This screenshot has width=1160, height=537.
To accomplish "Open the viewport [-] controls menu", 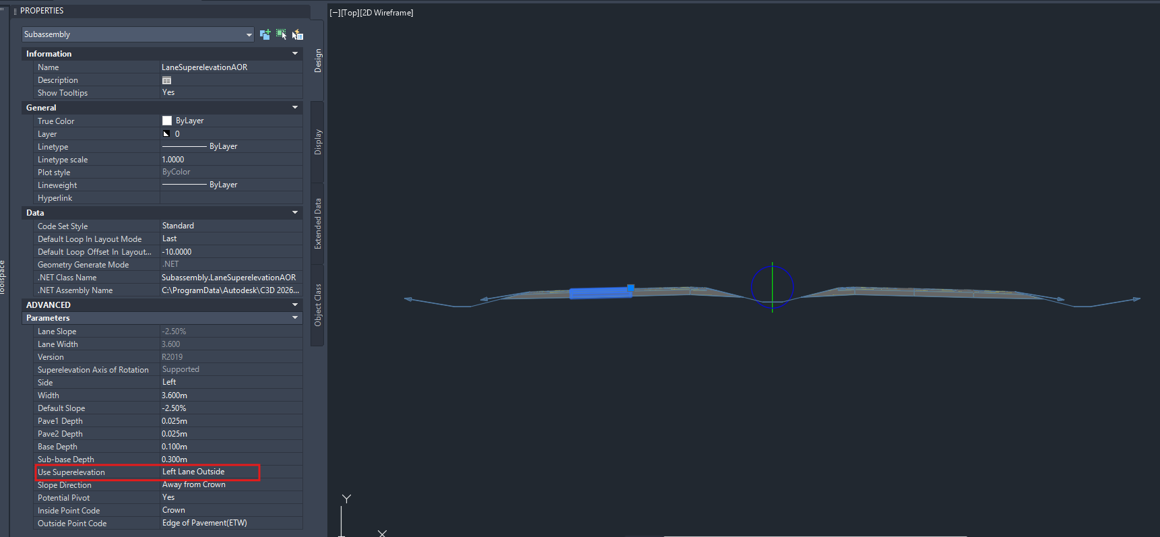I will (x=335, y=13).
